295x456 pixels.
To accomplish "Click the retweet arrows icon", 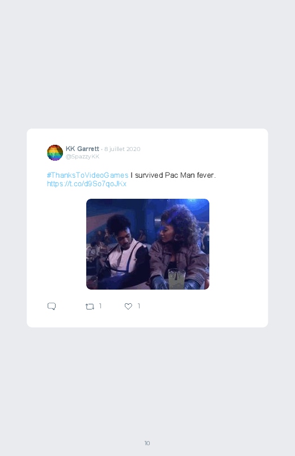I will click(90, 307).
